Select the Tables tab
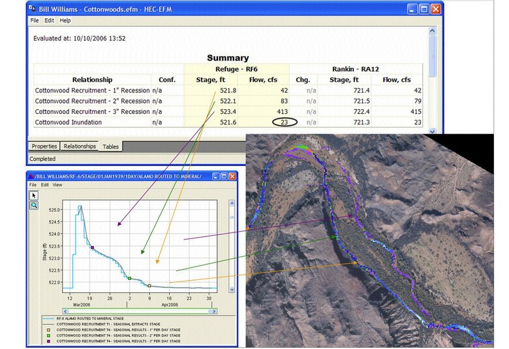The width and height of the screenshot is (509, 349). coord(111,147)
